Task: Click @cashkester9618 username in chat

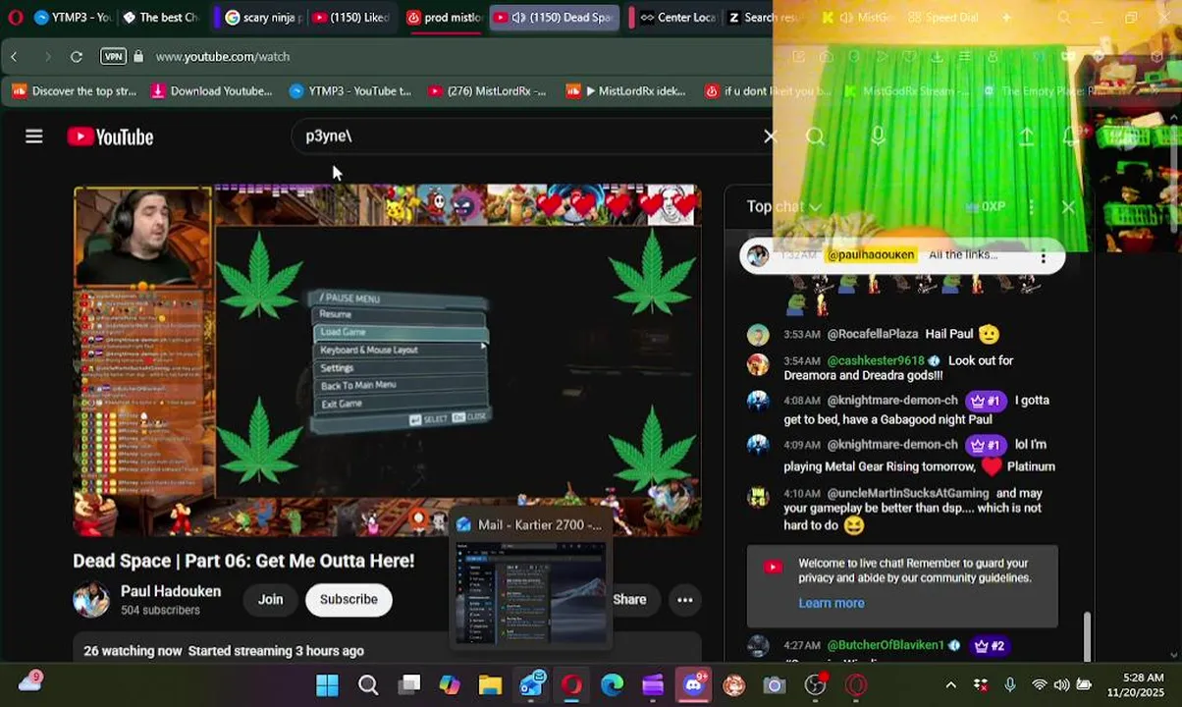Action: (x=876, y=360)
